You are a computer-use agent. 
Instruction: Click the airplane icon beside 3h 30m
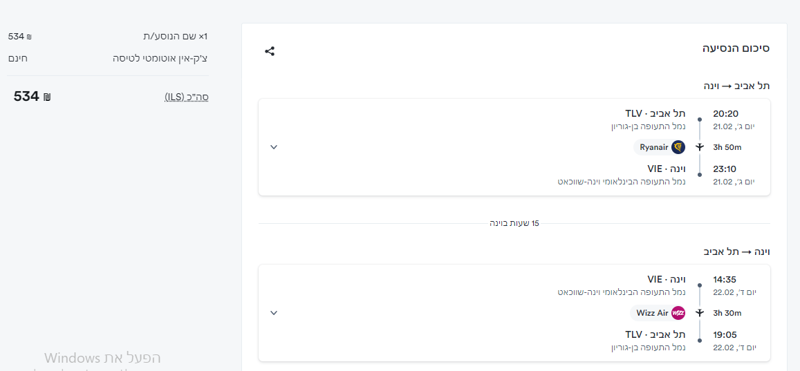click(x=700, y=313)
